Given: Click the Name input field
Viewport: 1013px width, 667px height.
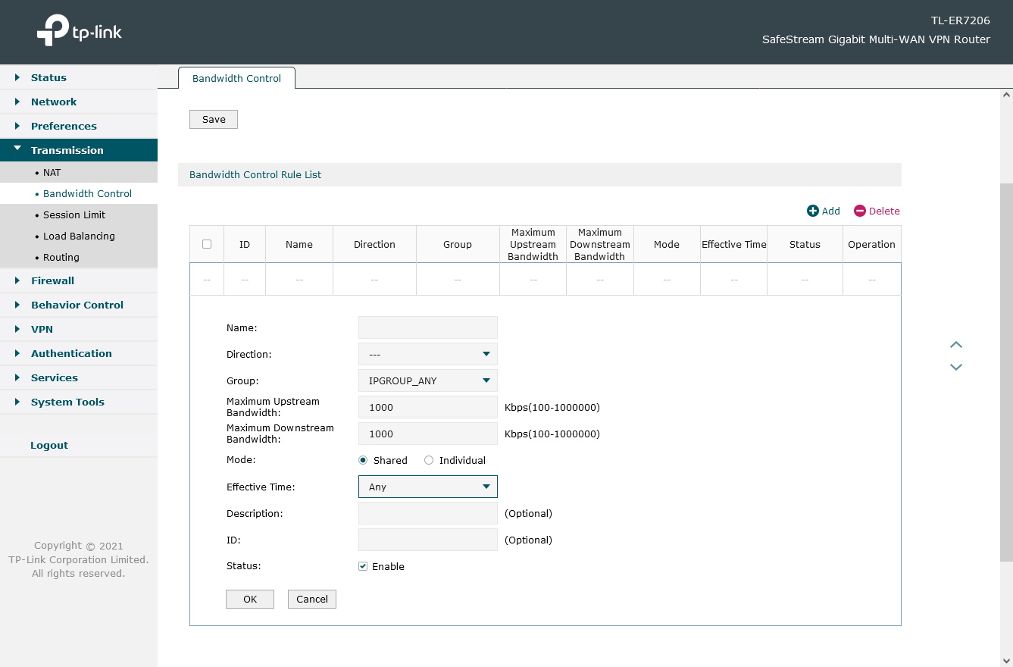Looking at the screenshot, I should point(427,327).
